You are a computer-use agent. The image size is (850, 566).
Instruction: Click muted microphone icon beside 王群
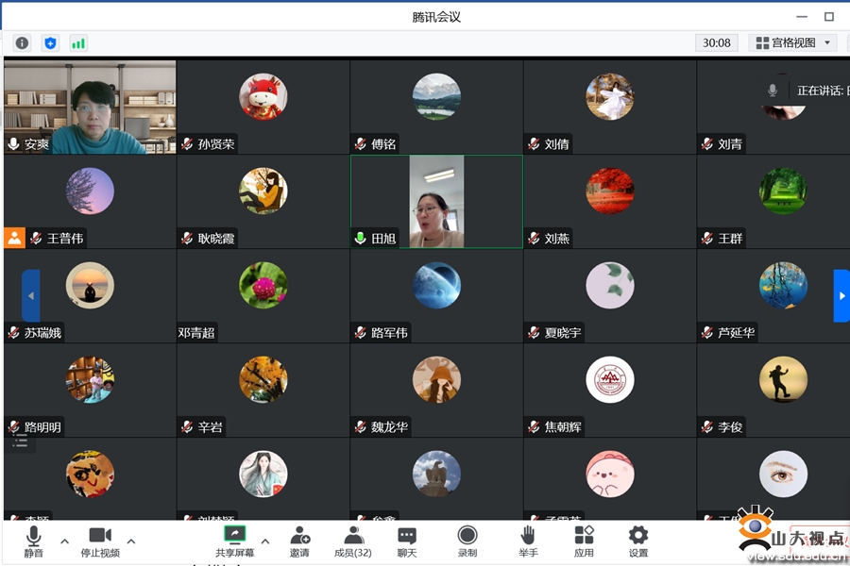(706, 238)
